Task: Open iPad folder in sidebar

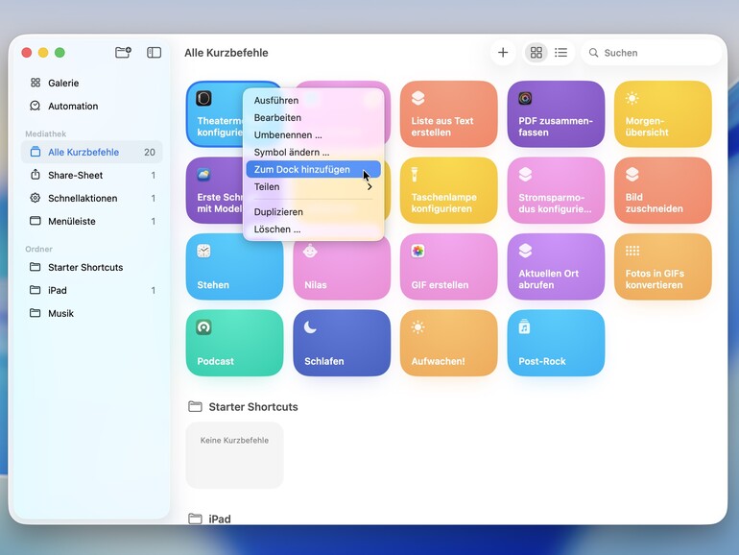Action: pos(92,291)
